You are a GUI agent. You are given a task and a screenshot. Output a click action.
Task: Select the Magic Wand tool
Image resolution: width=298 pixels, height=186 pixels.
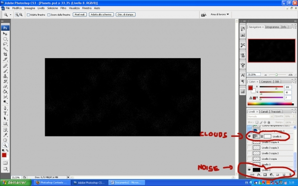click(5, 49)
